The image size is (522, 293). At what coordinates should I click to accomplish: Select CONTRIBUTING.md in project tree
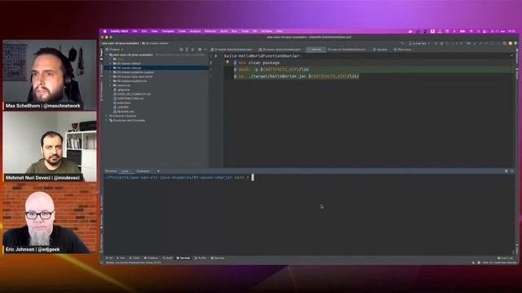coord(130,98)
